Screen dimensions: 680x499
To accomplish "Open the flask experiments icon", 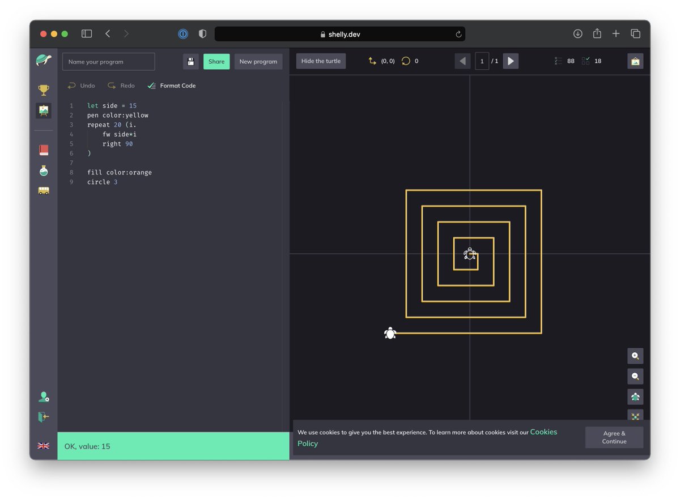I will click(44, 170).
